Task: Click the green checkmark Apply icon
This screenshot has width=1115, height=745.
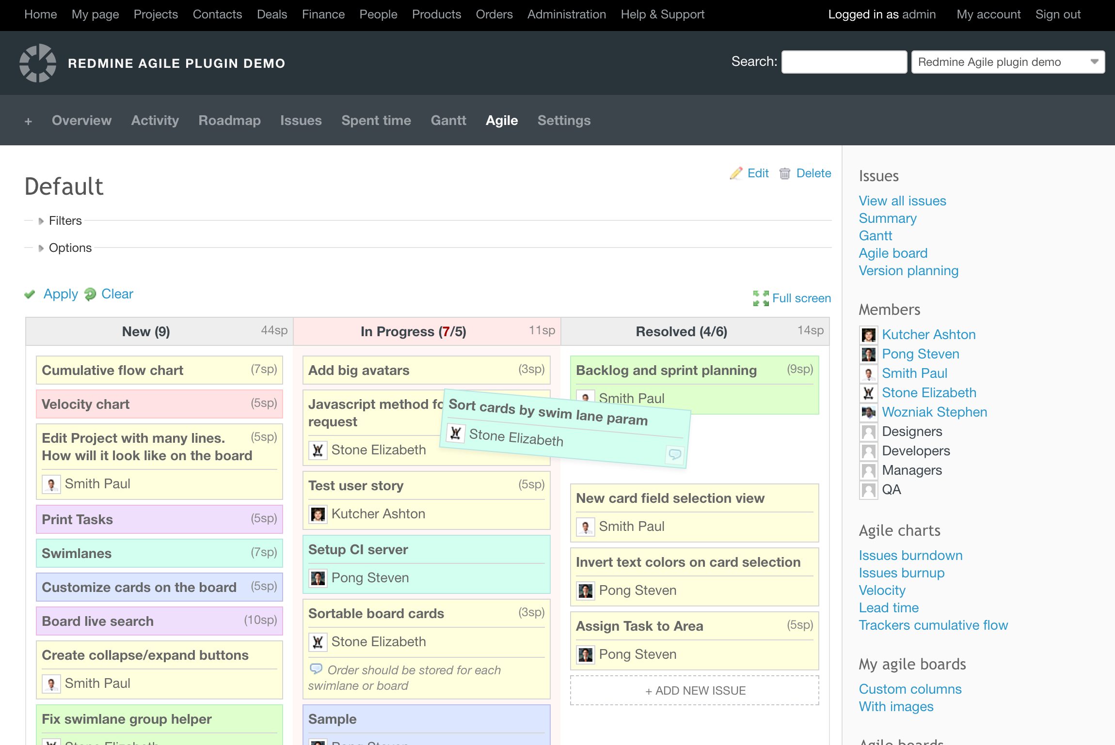Action: (30, 294)
